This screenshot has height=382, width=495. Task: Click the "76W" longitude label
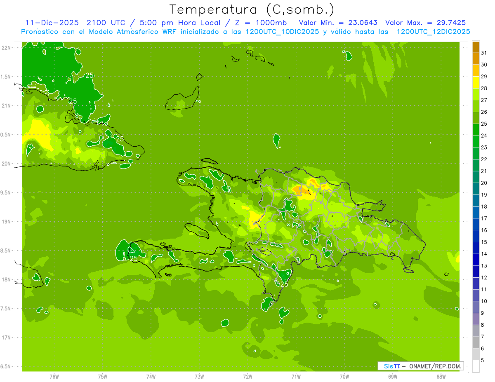click(54, 376)
